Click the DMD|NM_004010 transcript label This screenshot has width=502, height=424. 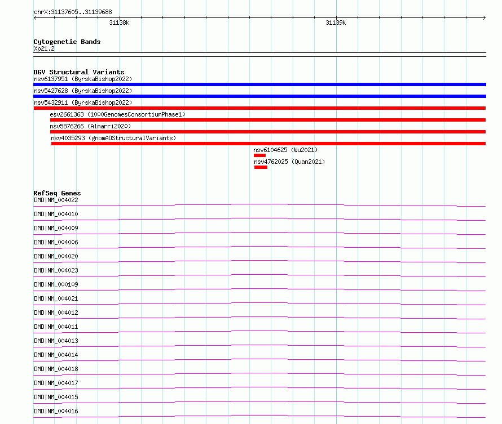pos(56,214)
